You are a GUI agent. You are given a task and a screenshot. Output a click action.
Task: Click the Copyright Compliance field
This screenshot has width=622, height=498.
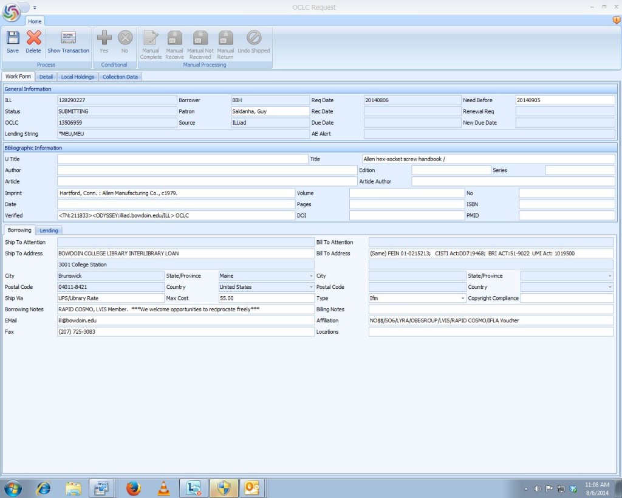[567, 298]
